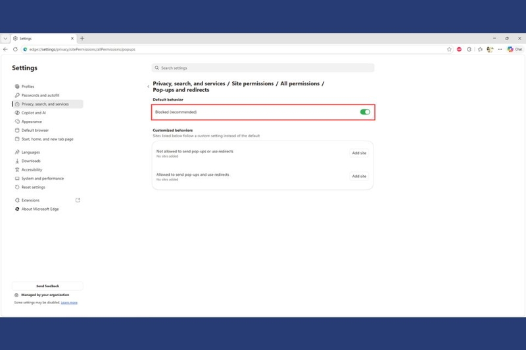
Task: Click All permissions in the breadcrumb
Action: coord(300,83)
